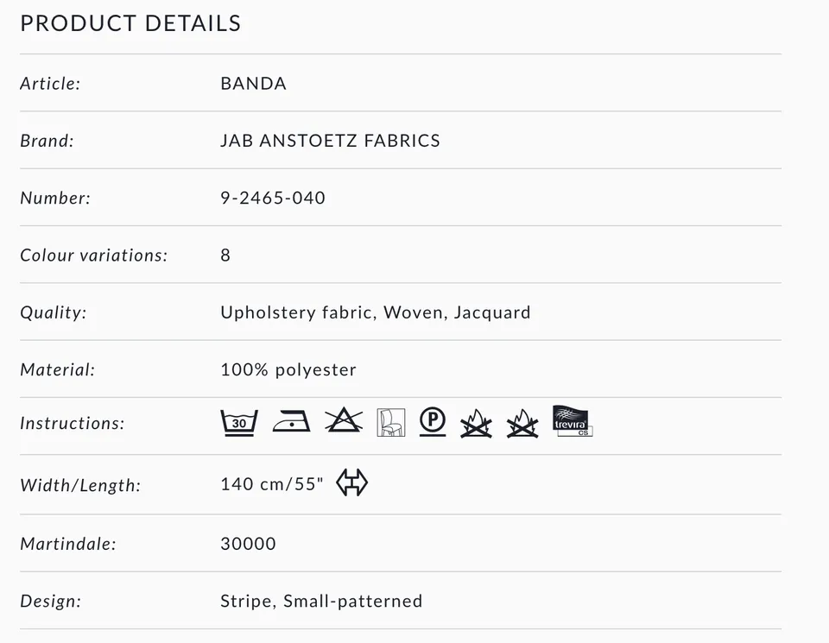Viewport: 829px width, 643px height.
Task: Click the crossed-out flame icon beside Trevira logo
Action: point(522,423)
